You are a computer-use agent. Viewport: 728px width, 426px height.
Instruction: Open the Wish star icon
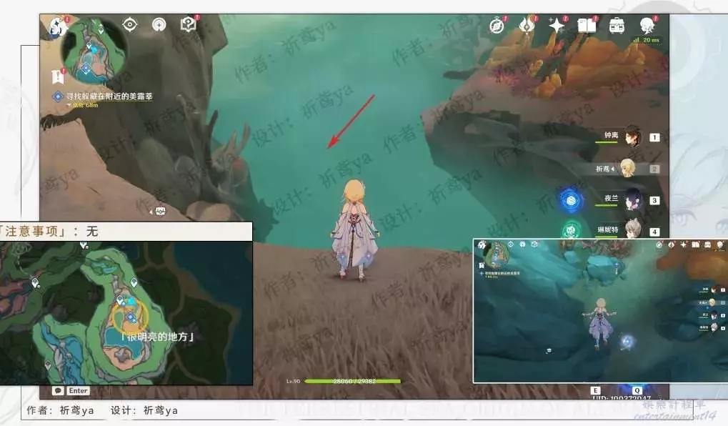556,26
